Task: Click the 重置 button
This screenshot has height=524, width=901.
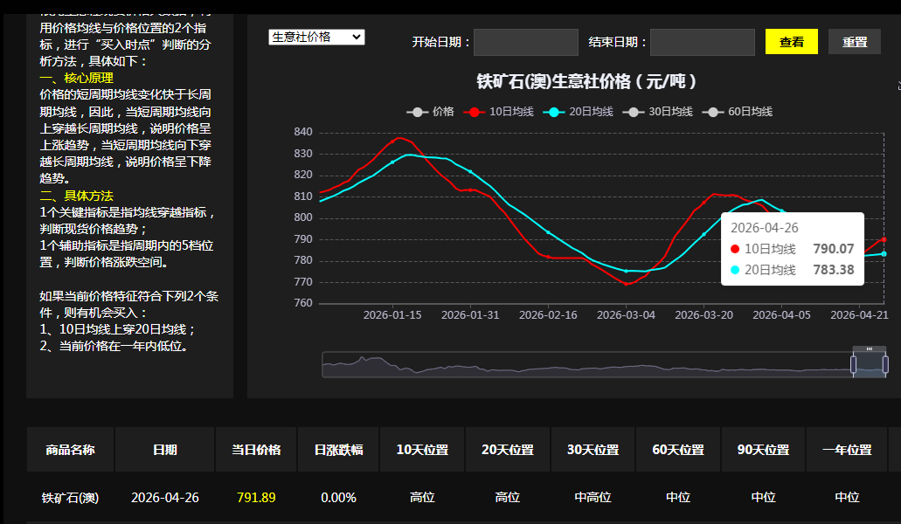Action: click(x=855, y=42)
